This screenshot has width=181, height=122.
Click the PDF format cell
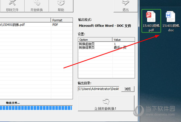[x=55, y=25]
